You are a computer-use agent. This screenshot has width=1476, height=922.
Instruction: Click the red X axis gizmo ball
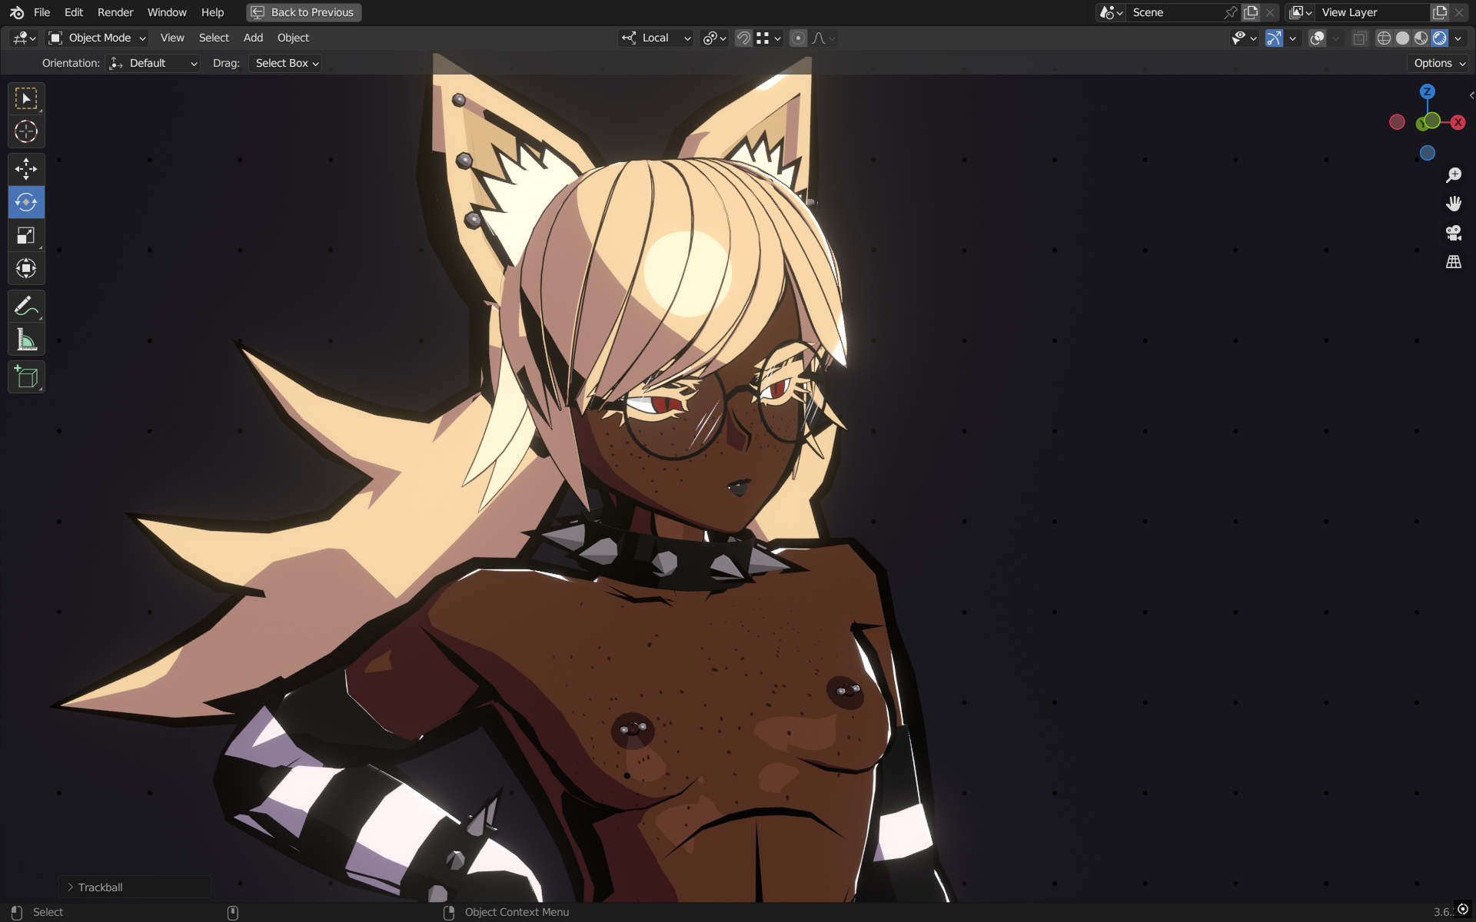pos(1458,122)
